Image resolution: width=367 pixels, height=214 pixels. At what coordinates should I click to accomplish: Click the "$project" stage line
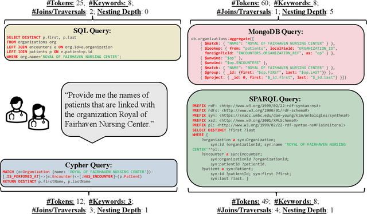click(273, 77)
